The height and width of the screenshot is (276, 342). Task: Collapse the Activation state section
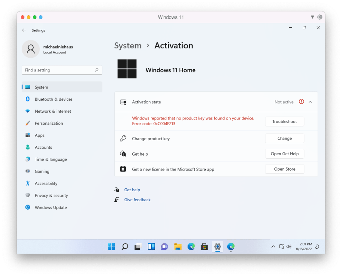pos(311,102)
